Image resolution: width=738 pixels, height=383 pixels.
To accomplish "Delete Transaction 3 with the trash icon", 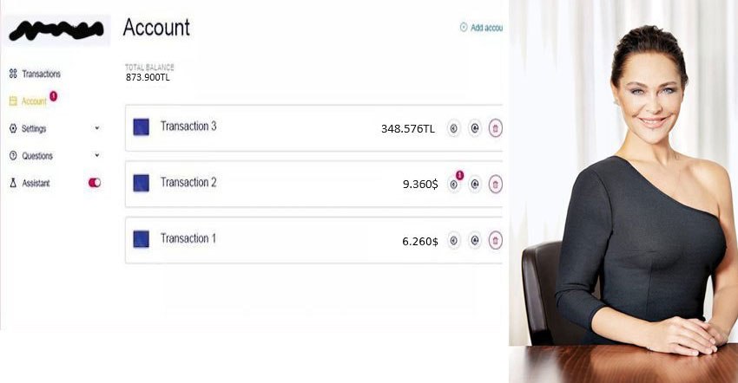I will 495,128.
